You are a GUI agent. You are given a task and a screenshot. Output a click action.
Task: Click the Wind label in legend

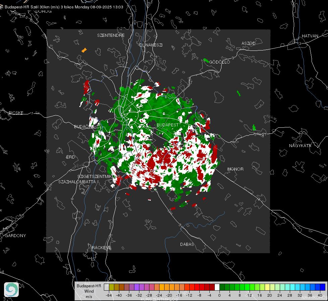tap(89, 291)
